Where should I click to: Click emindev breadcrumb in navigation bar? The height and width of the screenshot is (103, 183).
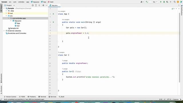coord(21,2)
